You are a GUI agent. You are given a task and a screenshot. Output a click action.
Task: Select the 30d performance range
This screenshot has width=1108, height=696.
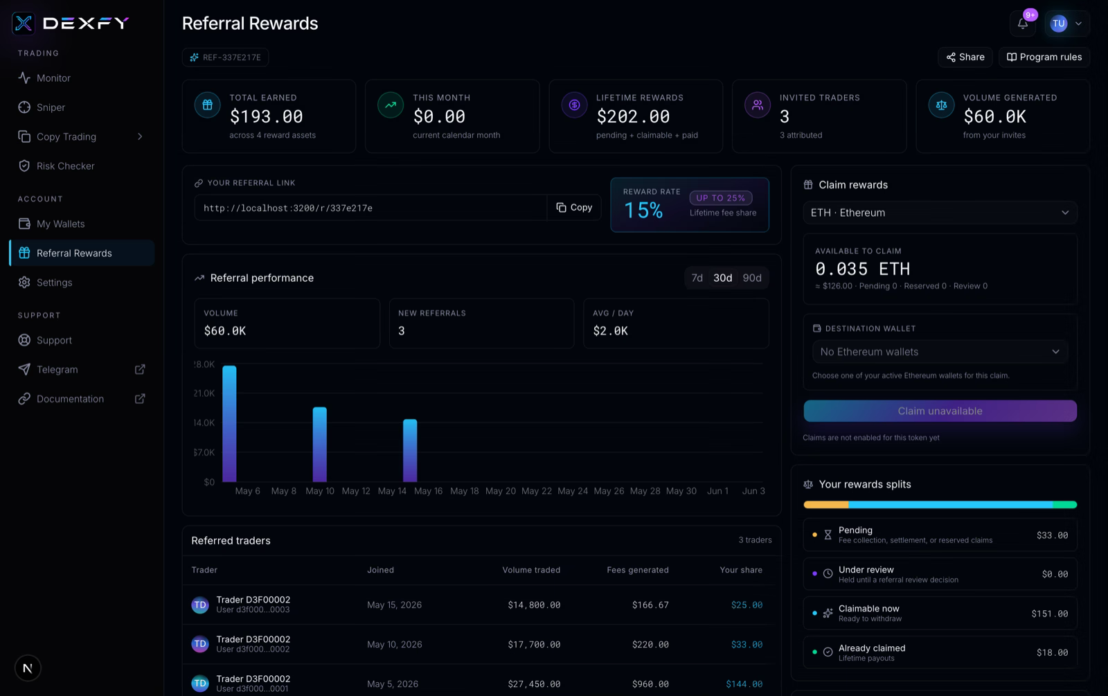723,278
